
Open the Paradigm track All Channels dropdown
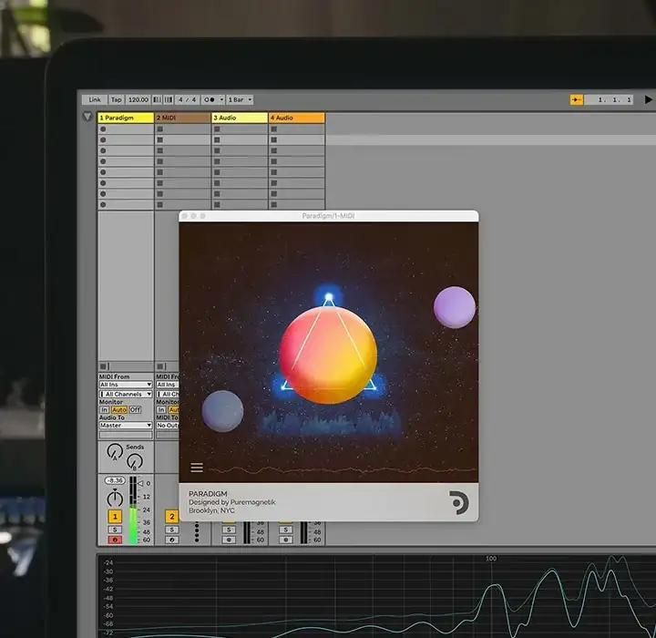pyautogui.click(x=126, y=394)
